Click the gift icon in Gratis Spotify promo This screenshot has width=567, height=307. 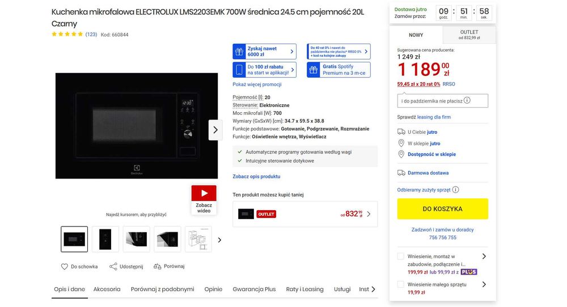(314, 70)
